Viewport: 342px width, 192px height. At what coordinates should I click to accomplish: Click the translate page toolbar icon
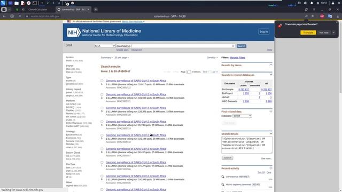pyautogui.click(x=330, y=17)
